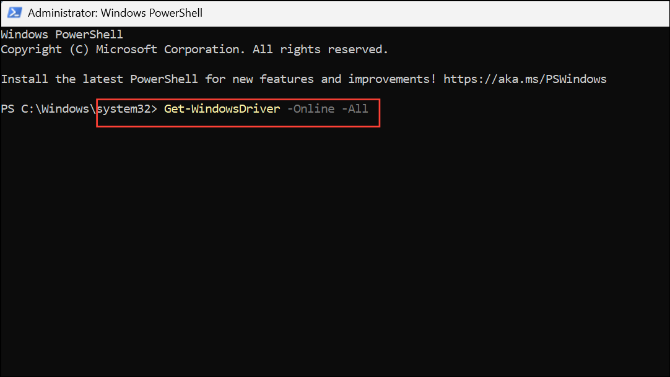Click the PowerShell shell icon to open window menu
Image resolution: width=670 pixels, height=377 pixels.
14,12
